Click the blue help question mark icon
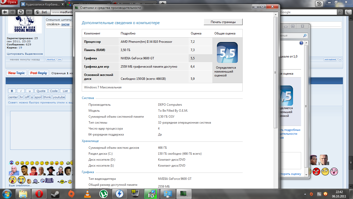353x199 pixels. point(301,43)
